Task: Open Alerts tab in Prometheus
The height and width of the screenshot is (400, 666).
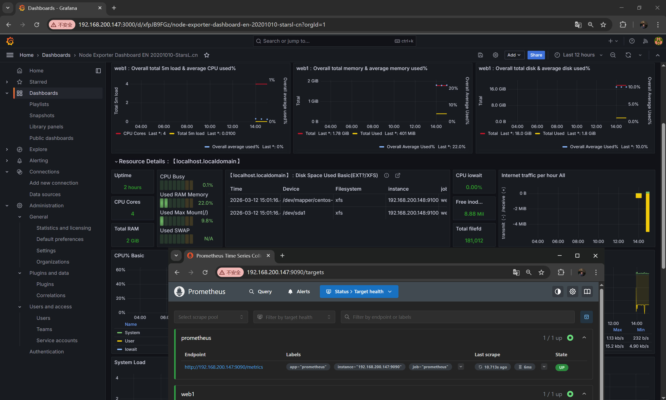Action: [x=299, y=291]
